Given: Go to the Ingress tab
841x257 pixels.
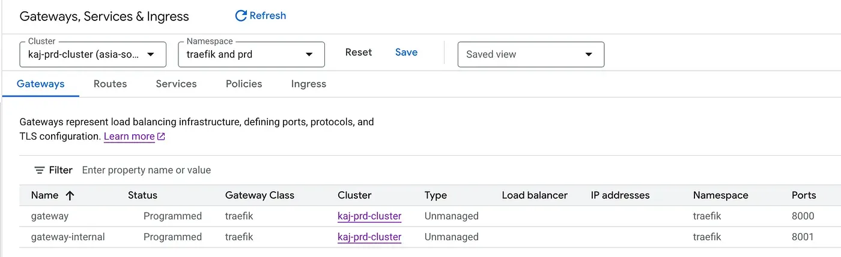Looking at the screenshot, I should (308, 84).
